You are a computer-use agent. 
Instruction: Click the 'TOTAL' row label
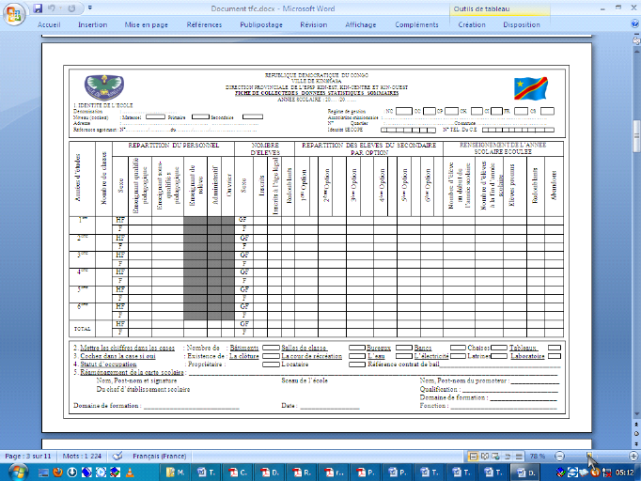[82, 329]
